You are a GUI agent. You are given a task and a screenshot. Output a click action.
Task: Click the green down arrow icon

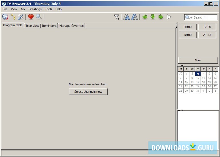pyautogui.click(x=153, y=17)
